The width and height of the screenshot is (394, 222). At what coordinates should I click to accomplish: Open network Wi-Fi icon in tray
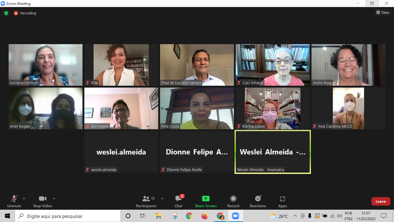[332, 216]
